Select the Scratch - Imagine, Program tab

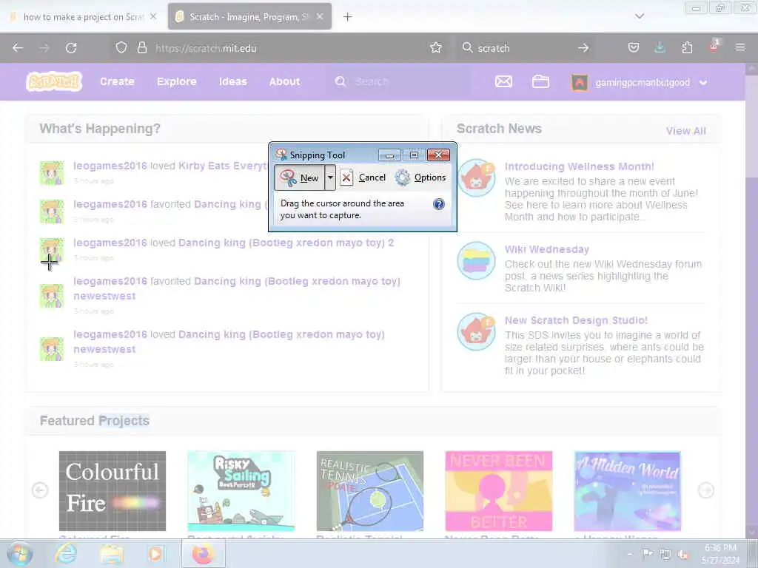(249, 17)
